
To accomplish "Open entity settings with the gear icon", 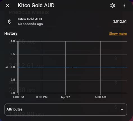I will [x=113, y=6].
